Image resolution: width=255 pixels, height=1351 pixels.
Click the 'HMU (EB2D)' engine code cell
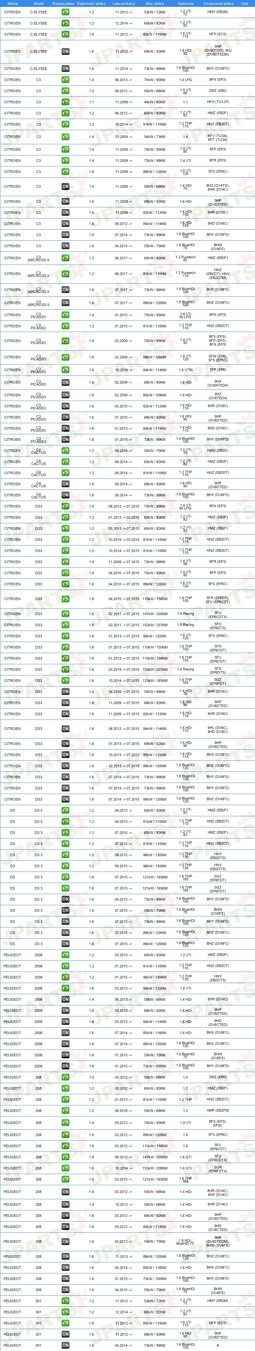218,451
